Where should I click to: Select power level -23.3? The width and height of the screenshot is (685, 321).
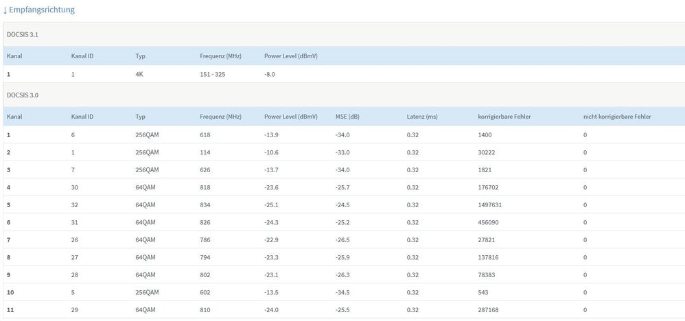tap(271, 257)
